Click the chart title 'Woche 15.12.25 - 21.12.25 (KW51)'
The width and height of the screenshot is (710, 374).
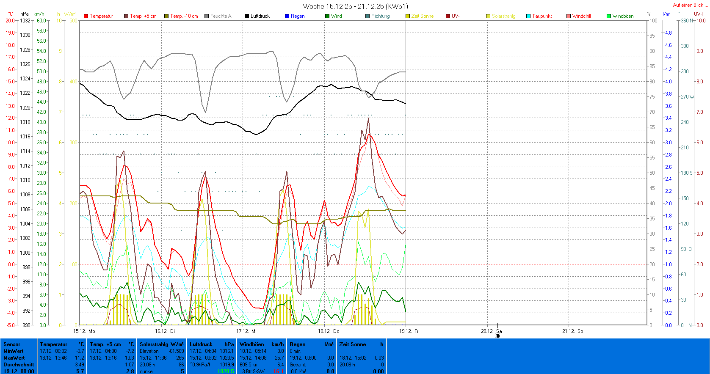click(355, 6)
